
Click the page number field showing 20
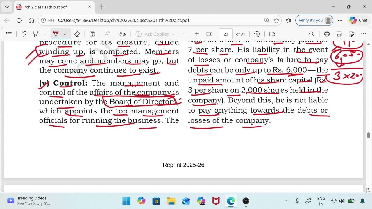pos(226,34)
